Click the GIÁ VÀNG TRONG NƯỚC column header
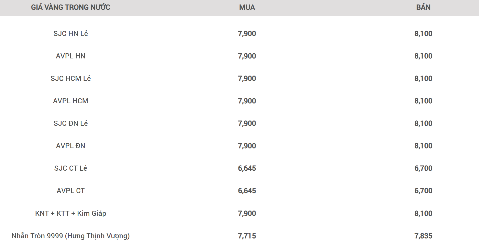 (71, 7)
